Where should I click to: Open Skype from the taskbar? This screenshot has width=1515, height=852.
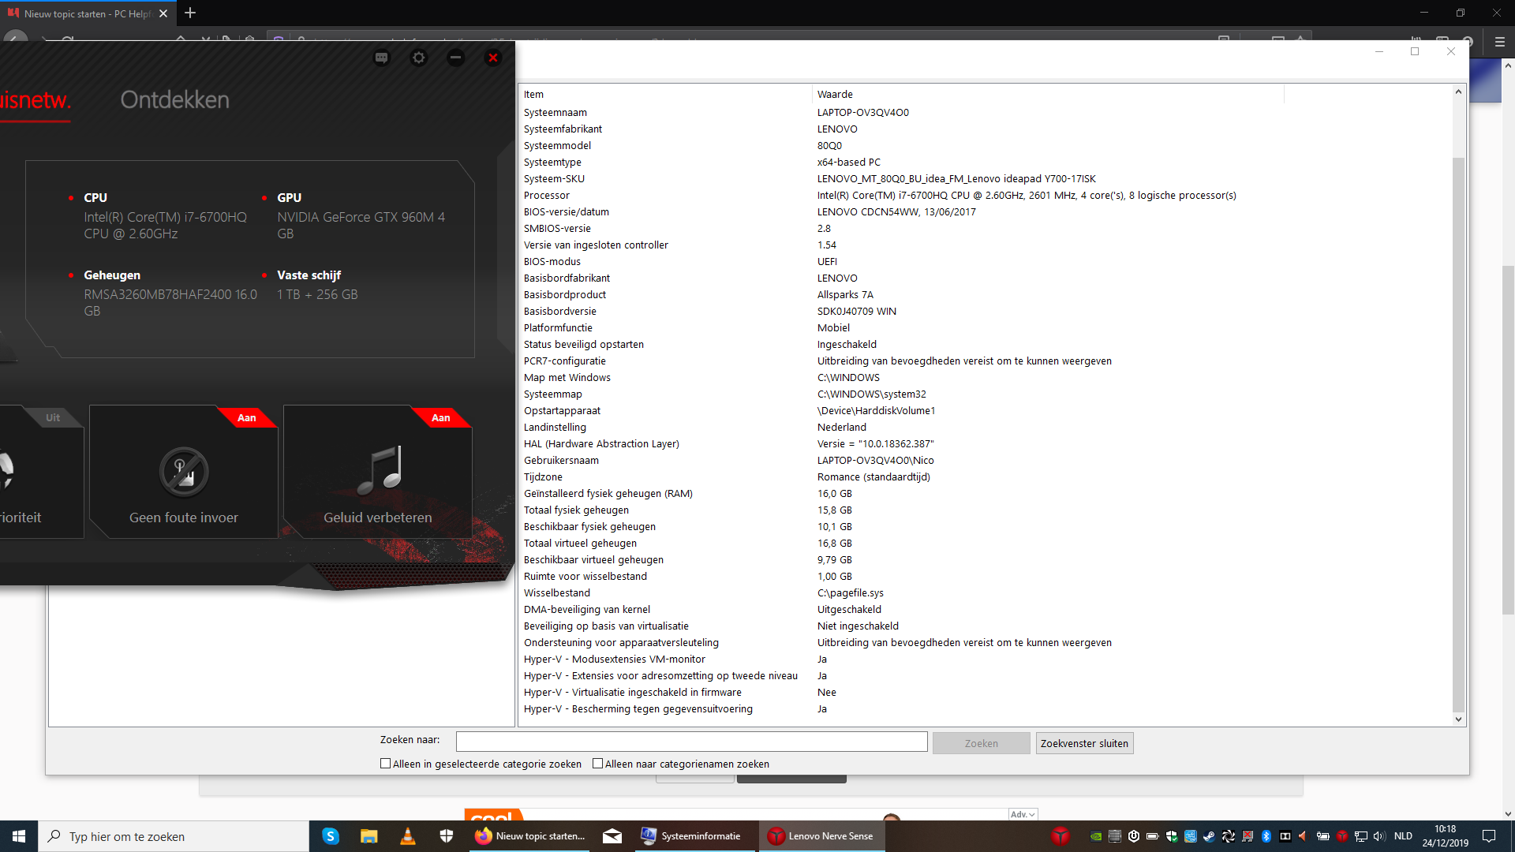point(331,836)
